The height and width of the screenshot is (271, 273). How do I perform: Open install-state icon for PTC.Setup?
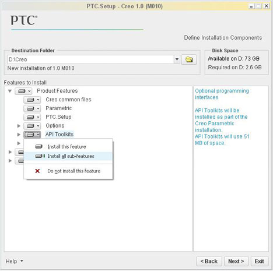[32, 117]
